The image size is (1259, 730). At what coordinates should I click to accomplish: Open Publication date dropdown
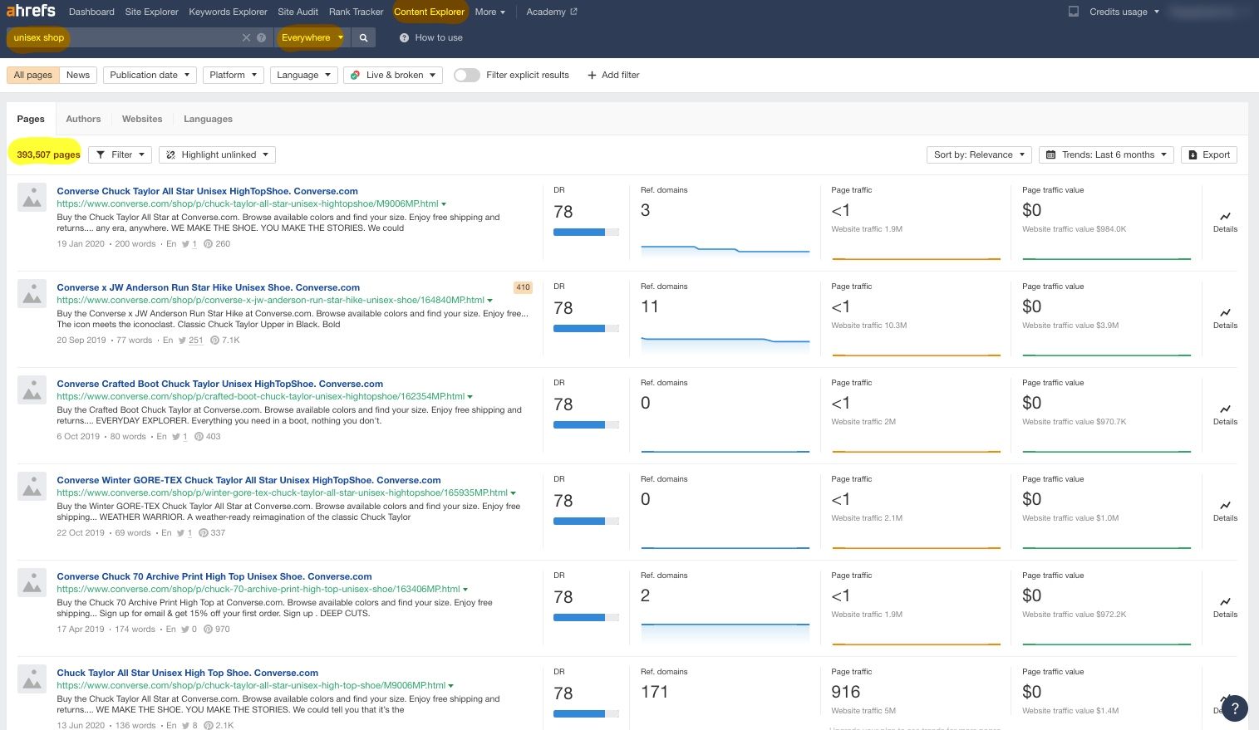[x=150, y=75]
